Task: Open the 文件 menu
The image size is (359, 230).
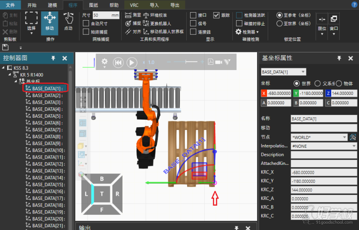Action: point(10,5)
